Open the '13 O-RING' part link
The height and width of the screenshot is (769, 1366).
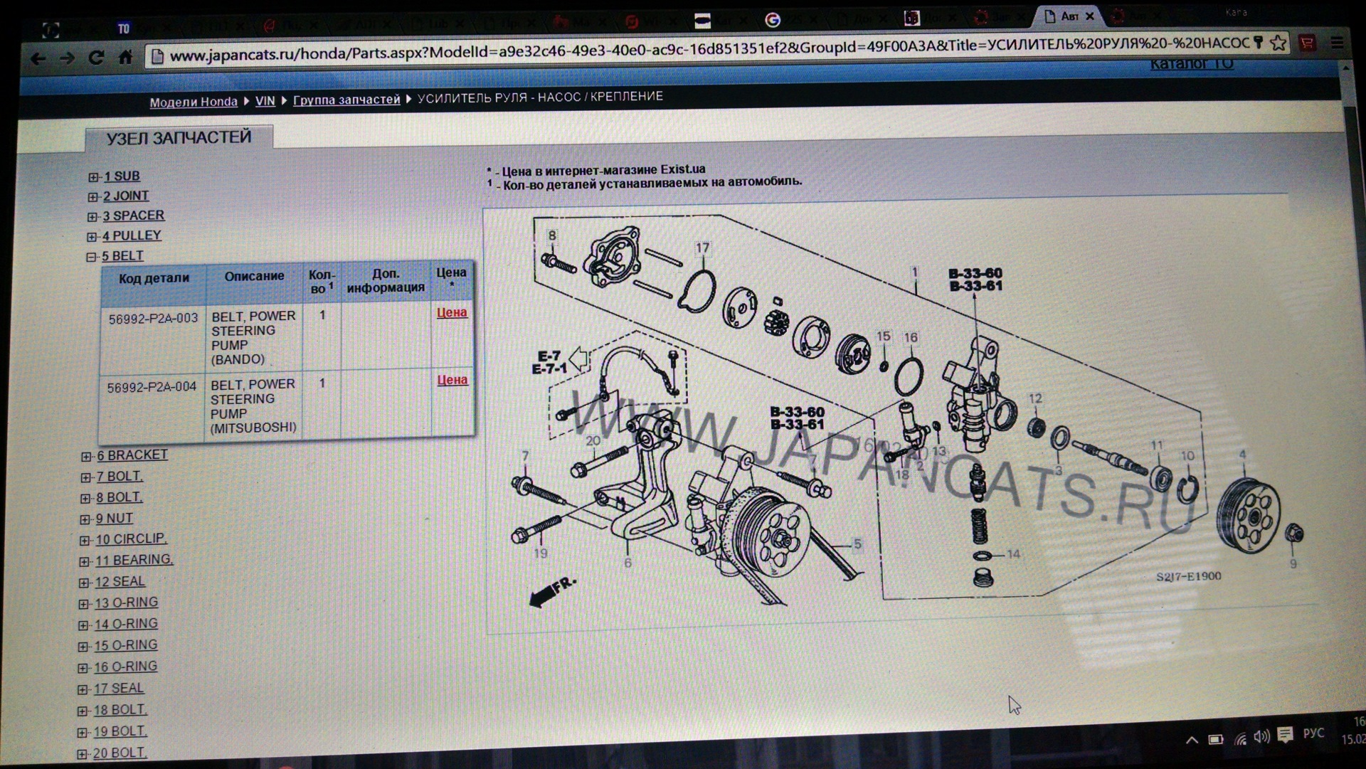click(x=126, y=603)
